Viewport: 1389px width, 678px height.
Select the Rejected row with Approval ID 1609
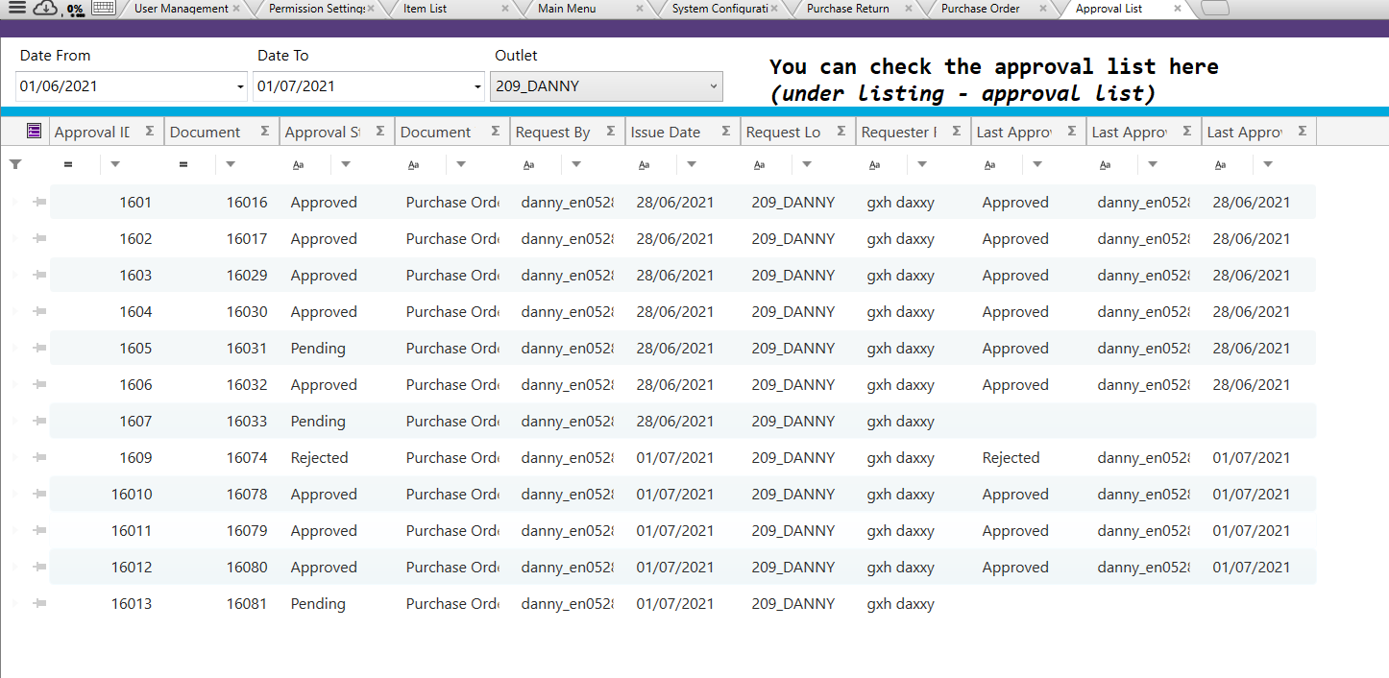[319, 457]
